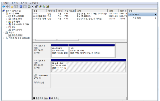Image resolution: width=160 pixels, height=101 pixels.
Task: Collapse the 디스크 관리 actions section arrow
Action: coord(155,14)
